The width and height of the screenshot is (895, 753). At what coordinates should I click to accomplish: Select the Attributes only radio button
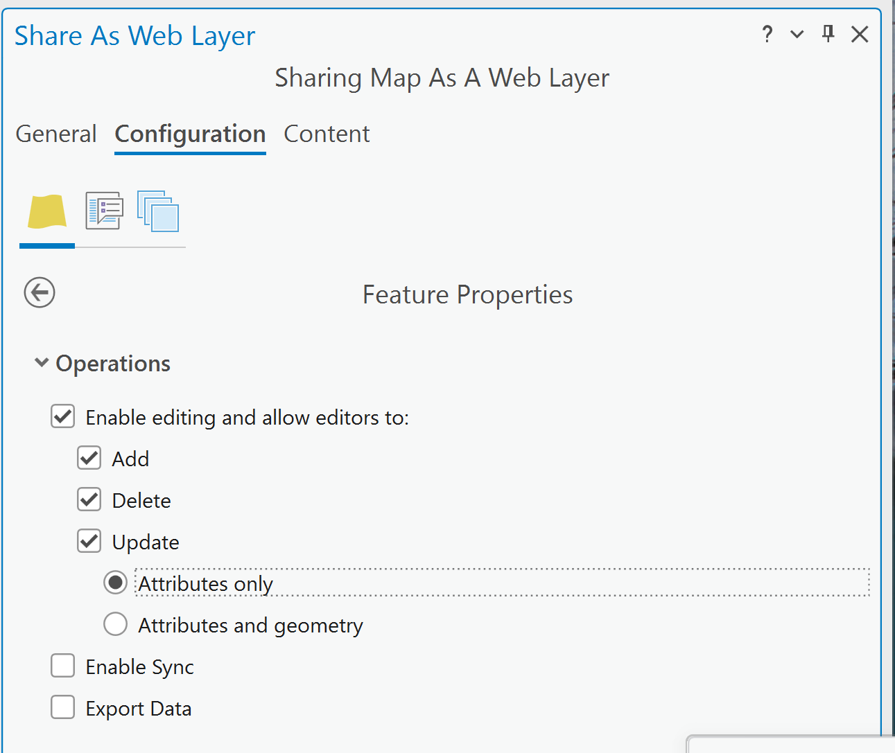[115, 583]
